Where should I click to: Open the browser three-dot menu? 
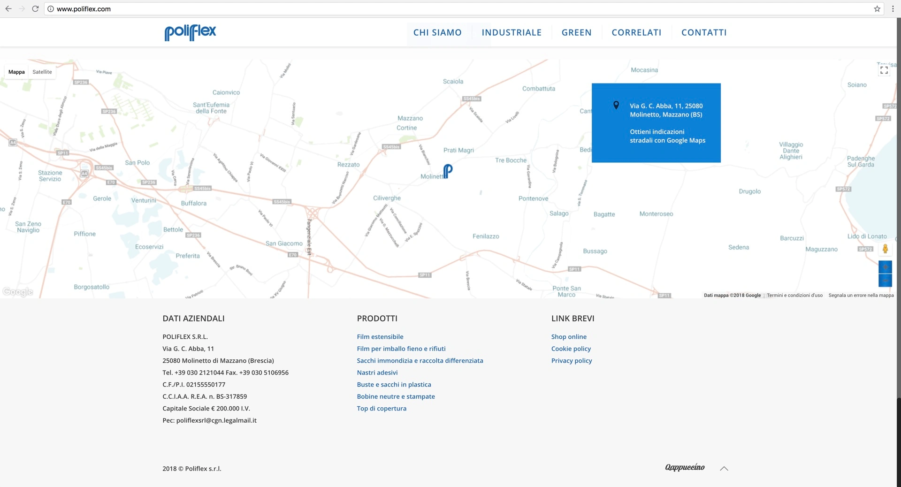pos(893,9)
